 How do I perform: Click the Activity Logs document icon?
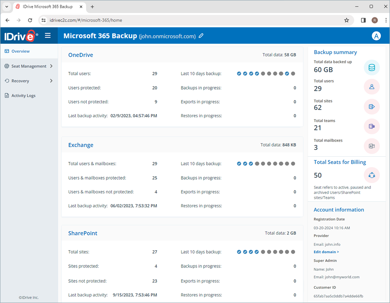click(7, 95)
